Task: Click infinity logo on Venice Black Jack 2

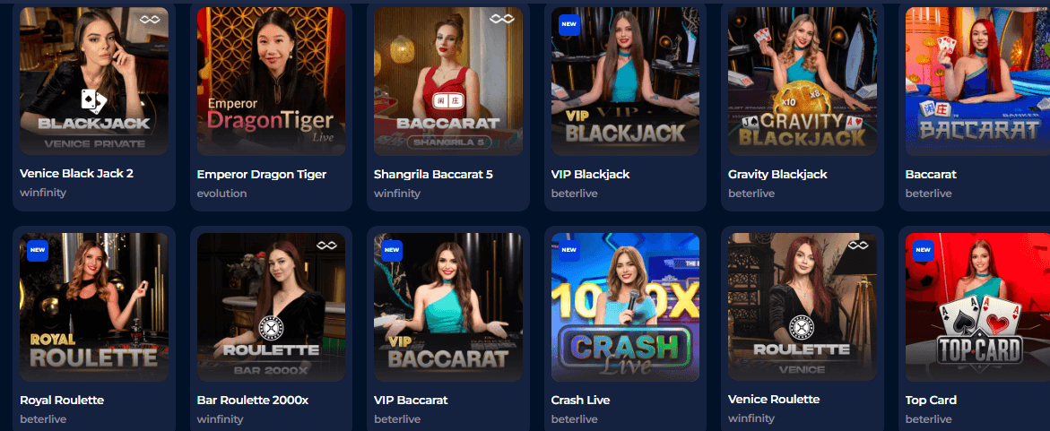Action: pyautogui.click(x=151, y=20)
